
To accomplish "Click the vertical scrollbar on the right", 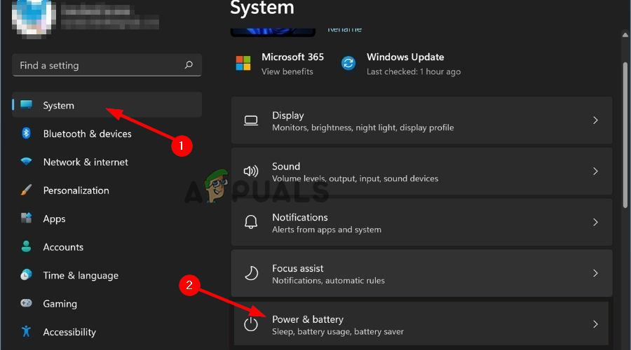I will [x=625, y=133].
